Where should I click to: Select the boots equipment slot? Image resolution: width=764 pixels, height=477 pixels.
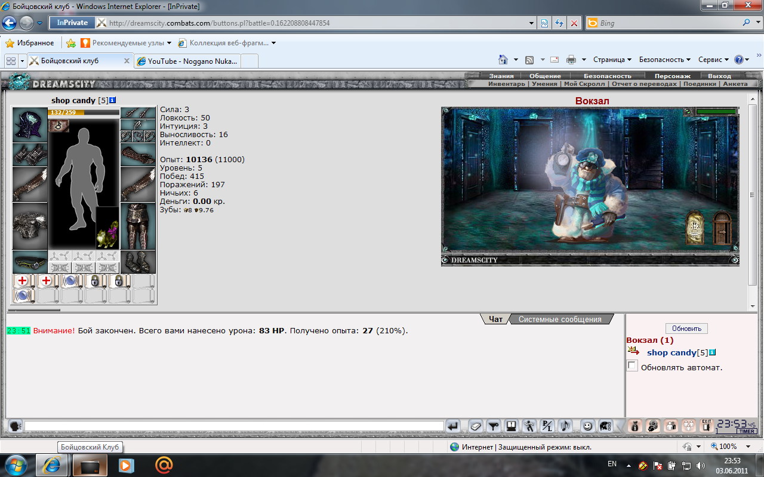[138, 262]
